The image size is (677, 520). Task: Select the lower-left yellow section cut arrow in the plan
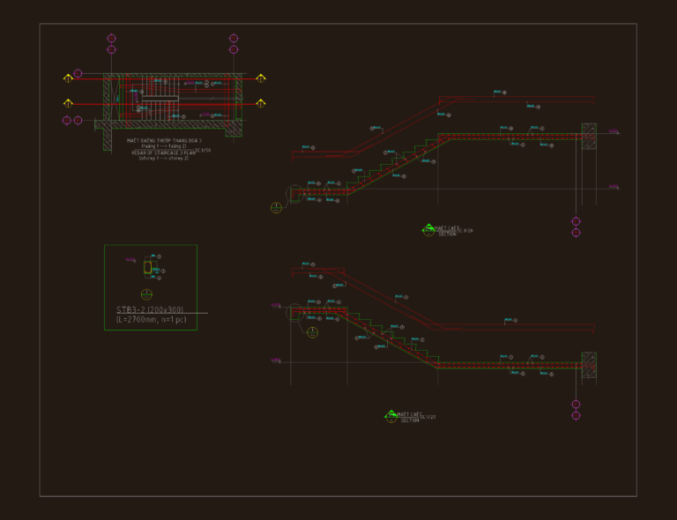[x=68, y=103]
